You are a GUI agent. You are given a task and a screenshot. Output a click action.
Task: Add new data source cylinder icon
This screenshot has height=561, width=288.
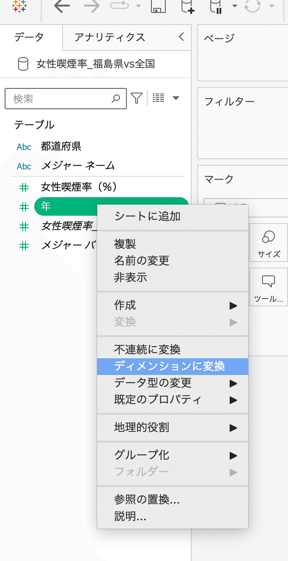(x=187, y=6)
